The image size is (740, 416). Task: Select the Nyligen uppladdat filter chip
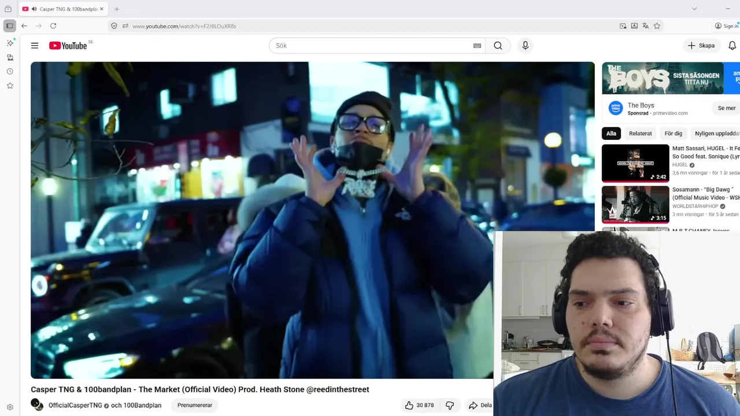716,133
